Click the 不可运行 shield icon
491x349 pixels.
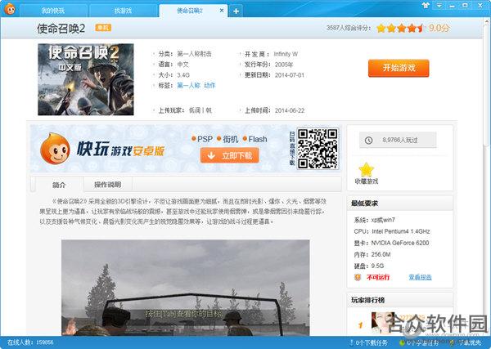pos(358,277)
